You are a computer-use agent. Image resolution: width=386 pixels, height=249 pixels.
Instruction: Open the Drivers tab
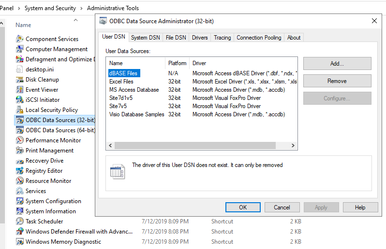[200, 38]
